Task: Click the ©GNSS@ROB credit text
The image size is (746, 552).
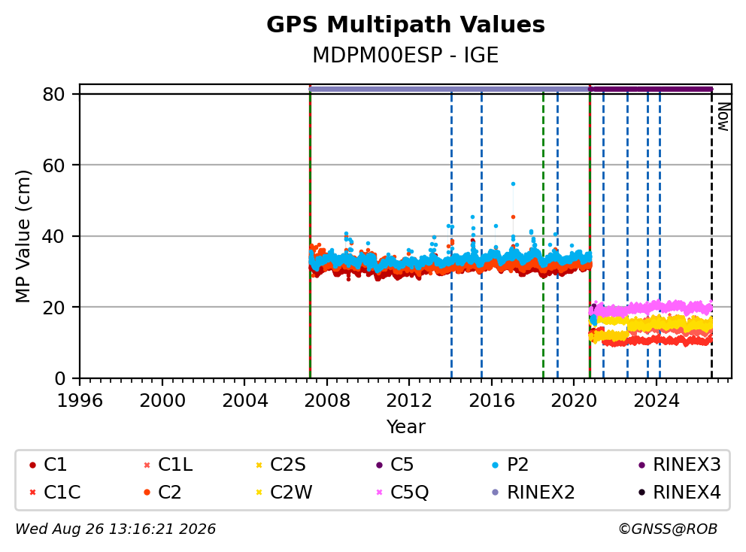Action: click(x=668, y=529)
